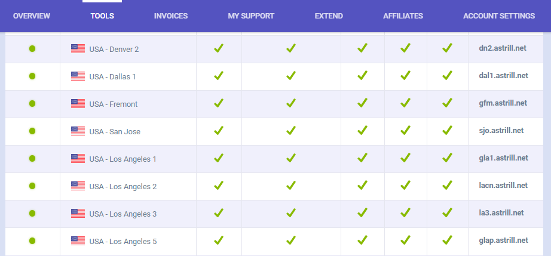Click last checkmark in Los Angeles 3 row

pyautogui.click(x=447, y=212)
